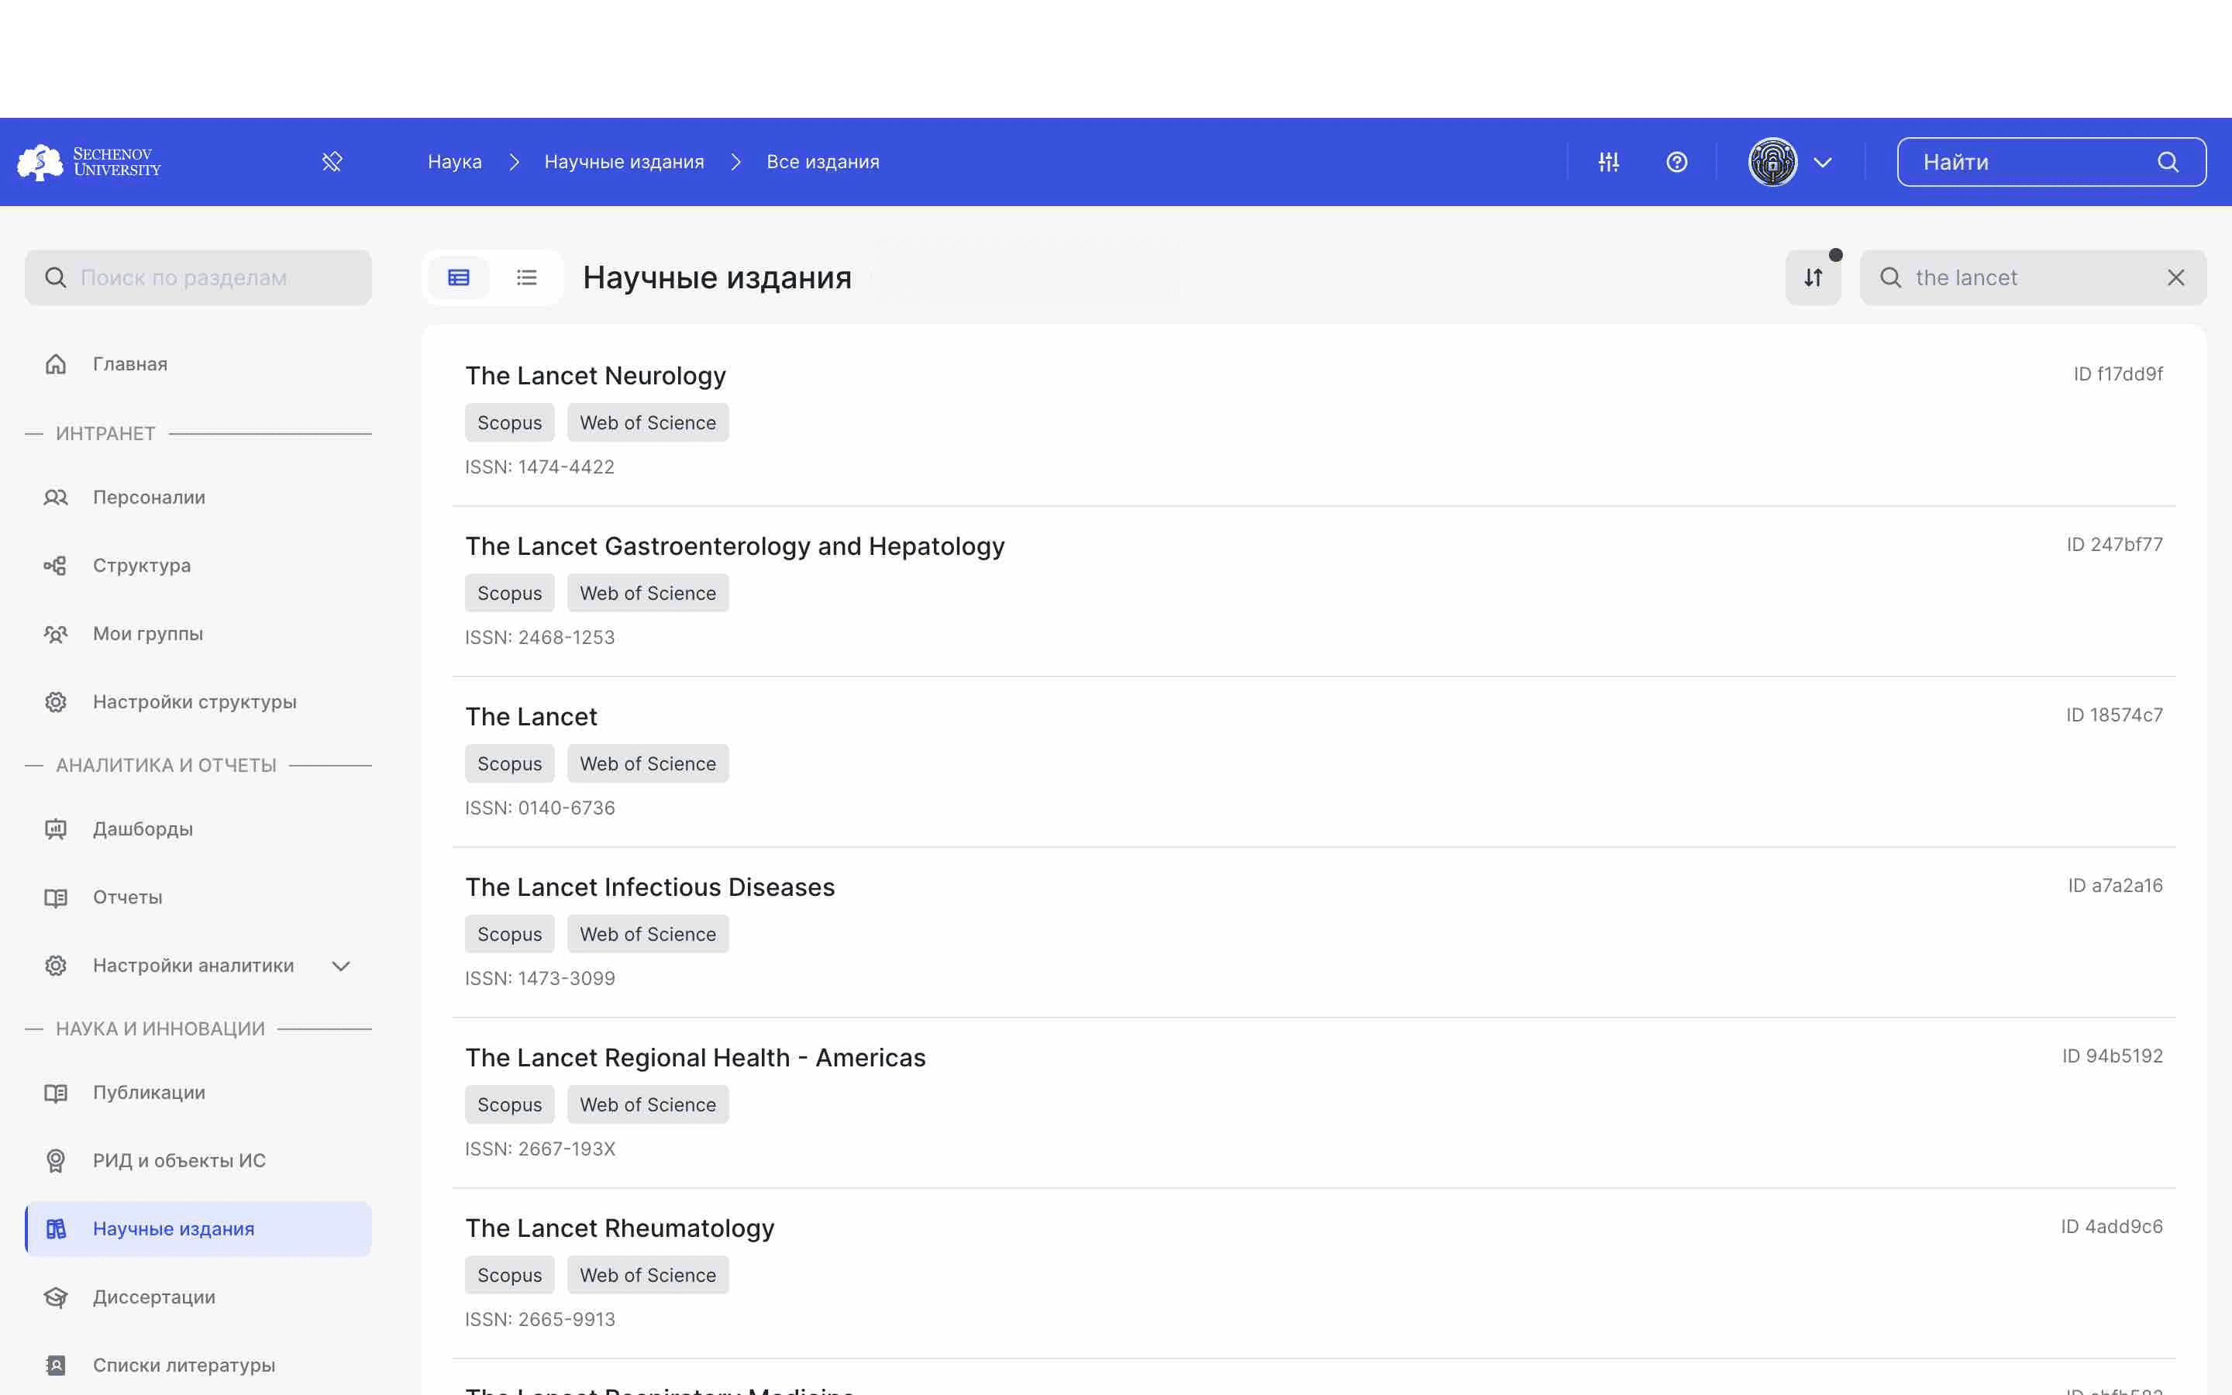
Task: Click the Научные издания books icon
Action: (x=55, y=1230)
